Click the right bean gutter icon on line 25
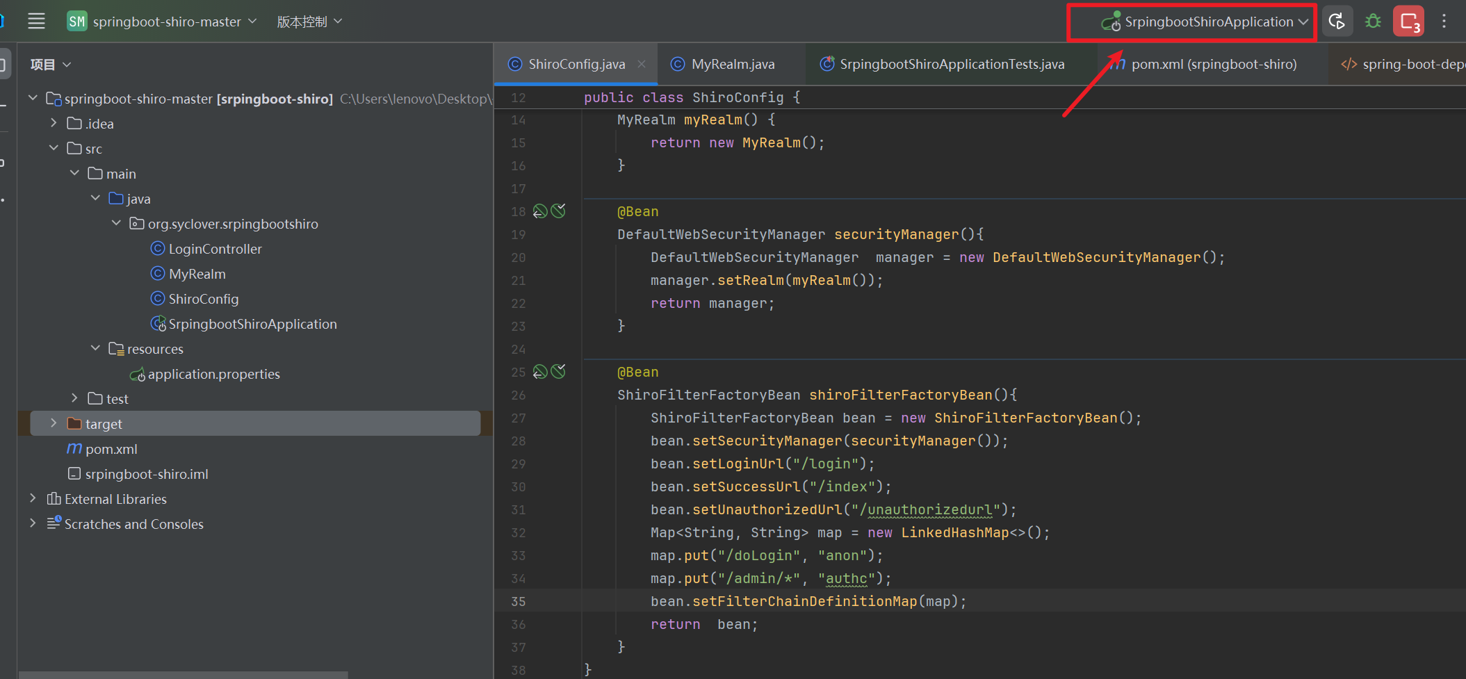Viewport: 1466px width, 679px height. point(558,371)
